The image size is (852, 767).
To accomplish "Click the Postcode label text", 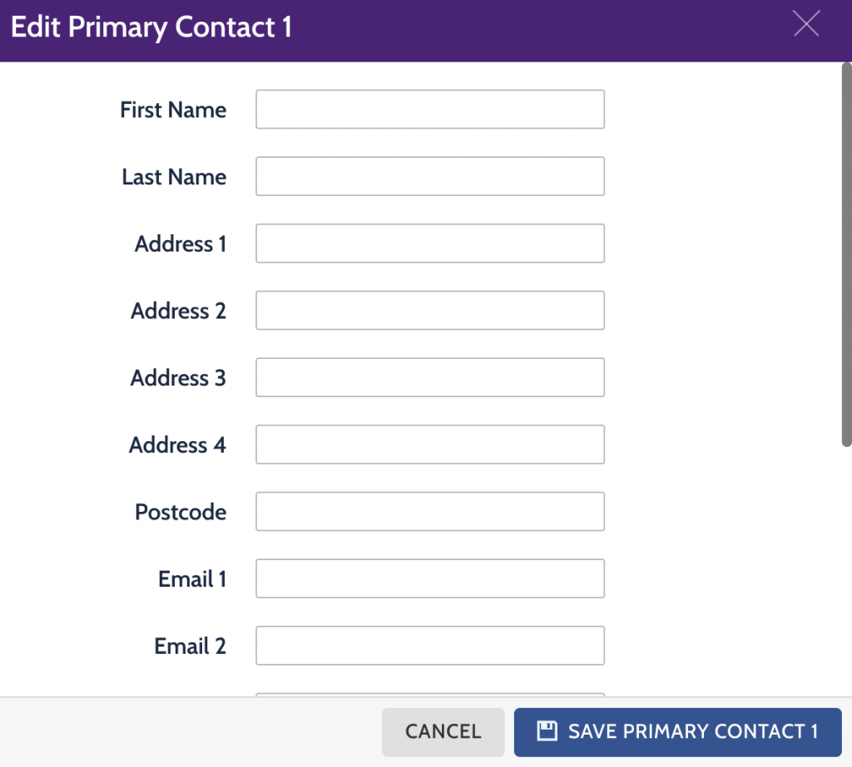I will [x=181, y=512].
